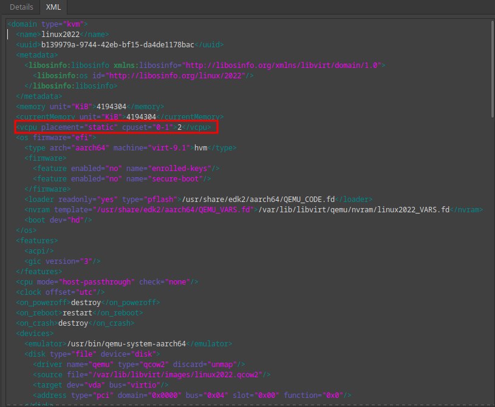Click the emulator qemu-system-aarch64 line
495x407 pixels.
pos(128,344)
